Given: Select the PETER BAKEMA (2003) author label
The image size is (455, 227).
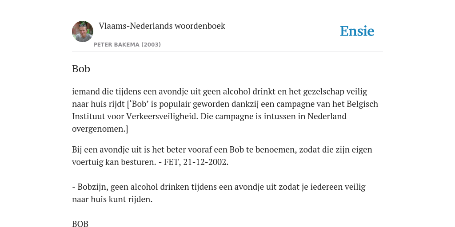Looking at the screenshot, I should pyautogui.click(x=127, y=45).
